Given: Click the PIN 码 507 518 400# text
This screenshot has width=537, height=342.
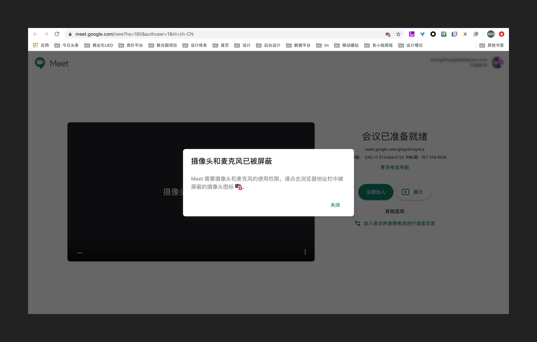Looking at the screenshot, I should 426,157.
